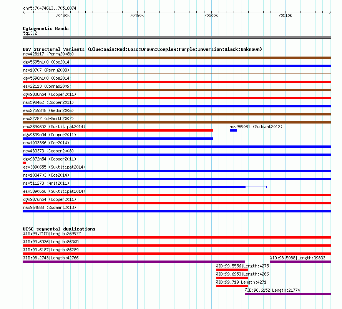The image size is (342, 309).
Task: Open the DGV Structural Variants track title
Action: (x=143, y=49)
